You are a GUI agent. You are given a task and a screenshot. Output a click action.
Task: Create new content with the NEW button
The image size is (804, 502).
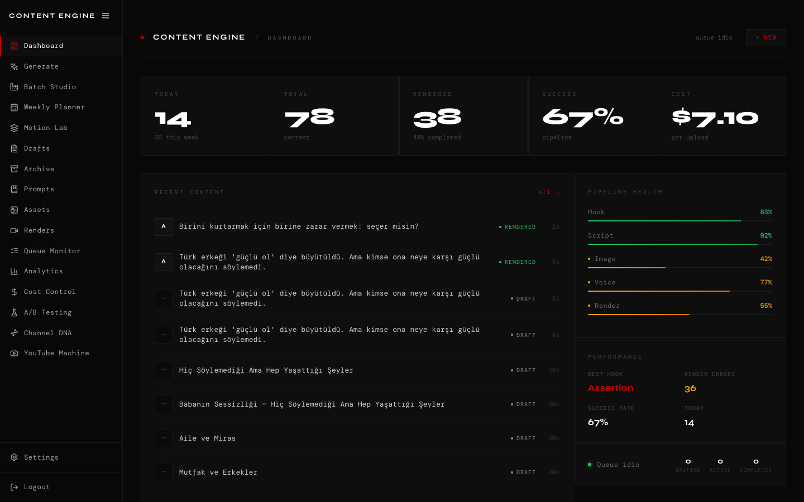pyautogui.click(x=765, y=37)
